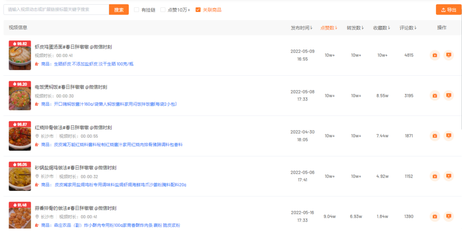This screenshot has height=231, width=462.
Task: Play video icon in 电饭煲焖饭 row
Action: tap(449, 95)
